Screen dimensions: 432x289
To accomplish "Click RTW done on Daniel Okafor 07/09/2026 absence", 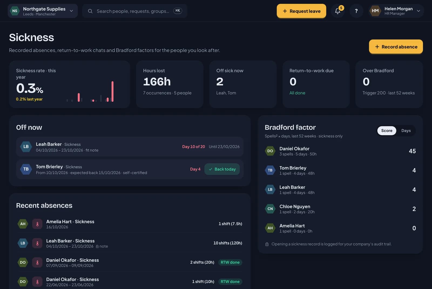I will (230, 262).
